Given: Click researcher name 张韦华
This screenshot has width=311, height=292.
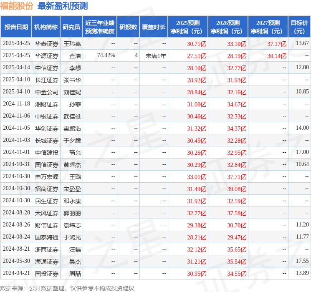Looking at the screenshot, I should click(x=72, y=80).
